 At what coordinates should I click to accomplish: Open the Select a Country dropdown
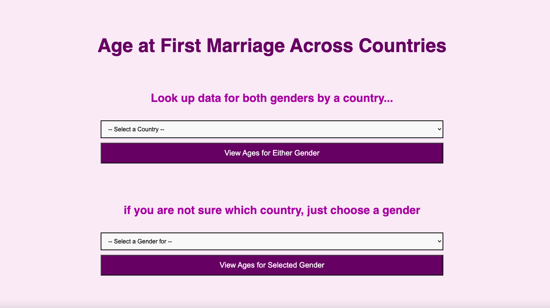(272, 129)
